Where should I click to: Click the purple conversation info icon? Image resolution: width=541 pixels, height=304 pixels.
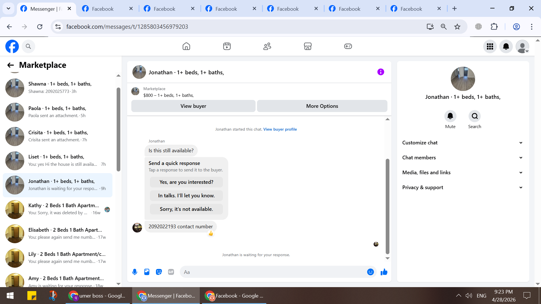(x=380, y=72)
